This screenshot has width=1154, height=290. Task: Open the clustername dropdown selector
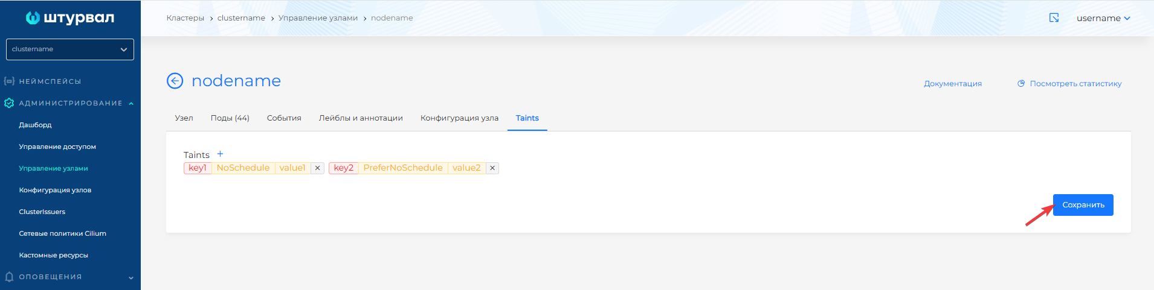pos(70,49)
